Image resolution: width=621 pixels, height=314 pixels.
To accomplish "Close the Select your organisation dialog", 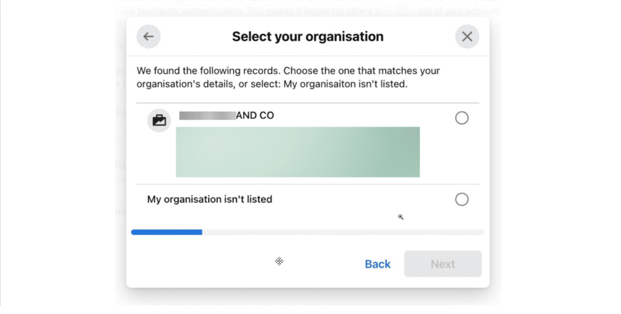I will (467, 36).
